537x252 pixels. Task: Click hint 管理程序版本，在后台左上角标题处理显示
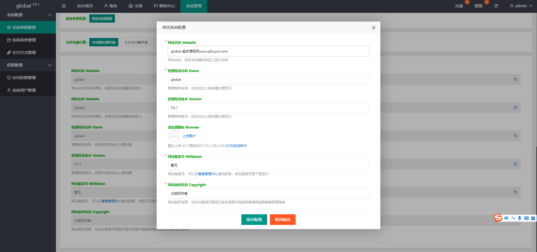pos(200,117)
